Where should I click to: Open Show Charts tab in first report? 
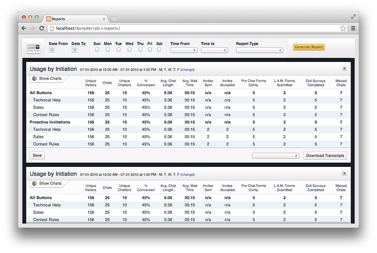pos(47,79)
